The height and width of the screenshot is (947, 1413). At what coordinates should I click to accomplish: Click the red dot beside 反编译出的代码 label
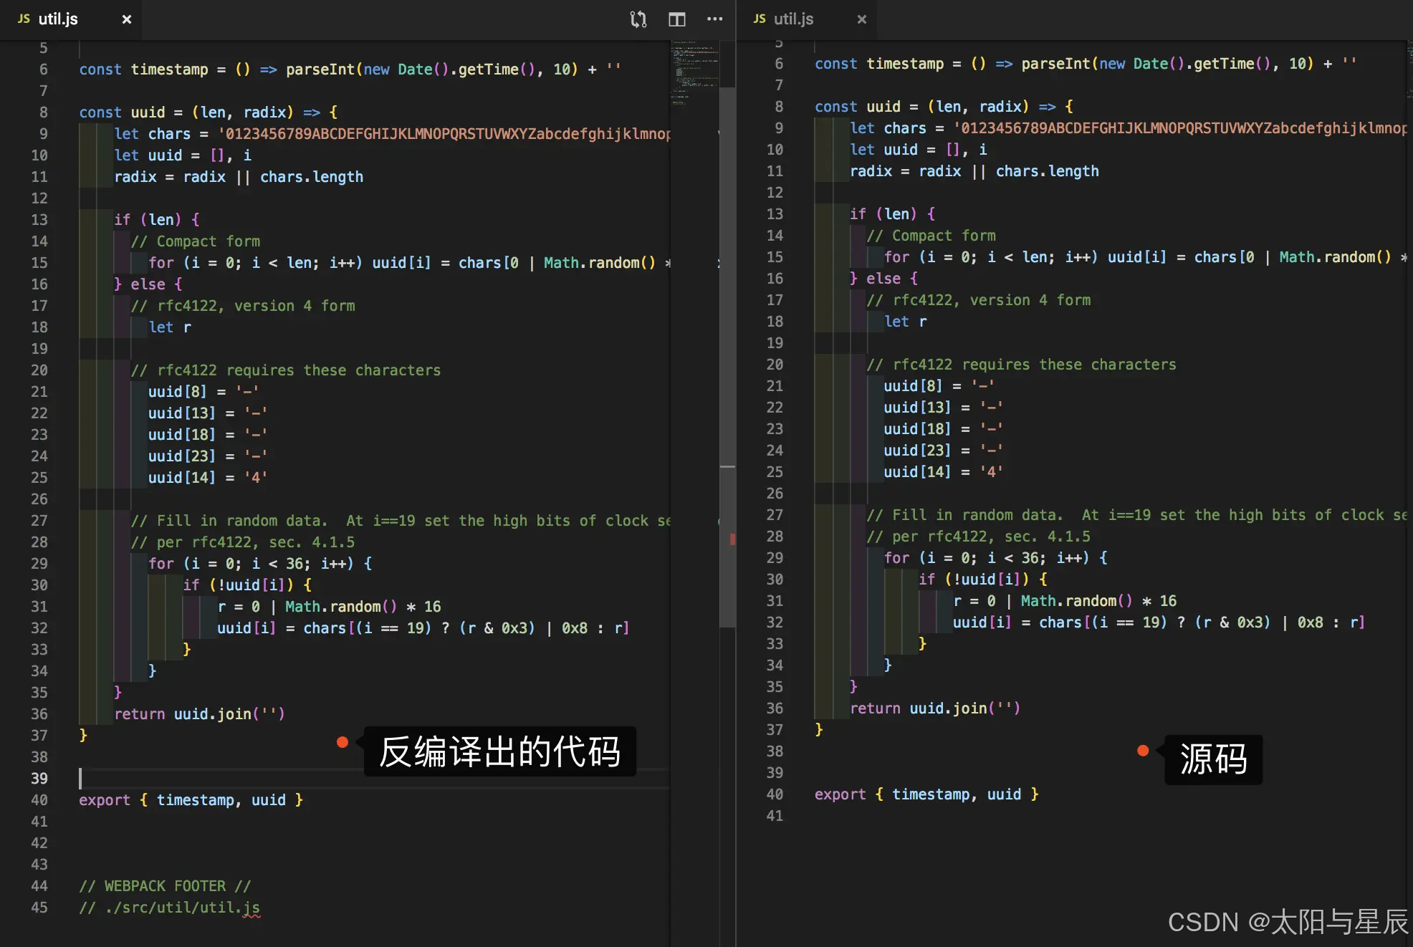343,742
